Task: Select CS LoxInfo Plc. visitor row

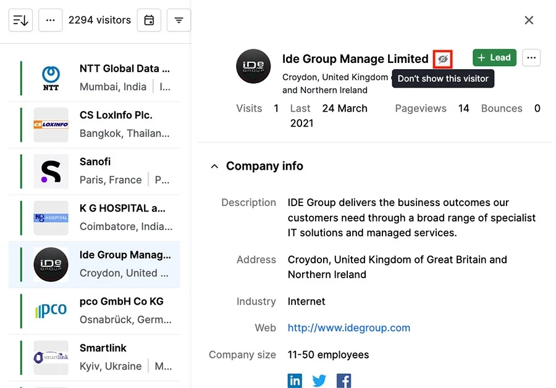Action: pyautogui.click(x=95, y=125)
